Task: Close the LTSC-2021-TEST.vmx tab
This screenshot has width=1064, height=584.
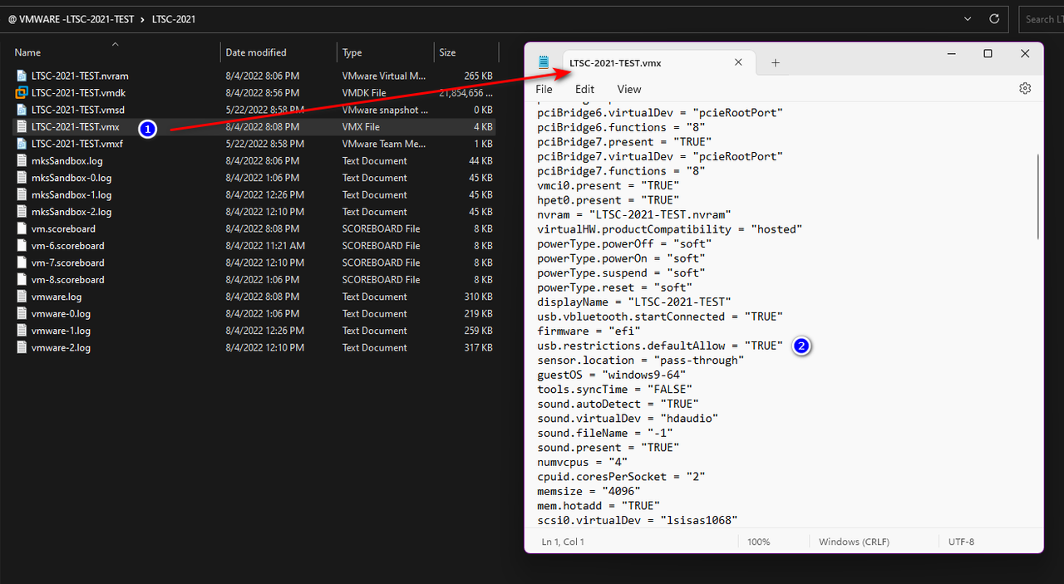Action: pos(738,62)
